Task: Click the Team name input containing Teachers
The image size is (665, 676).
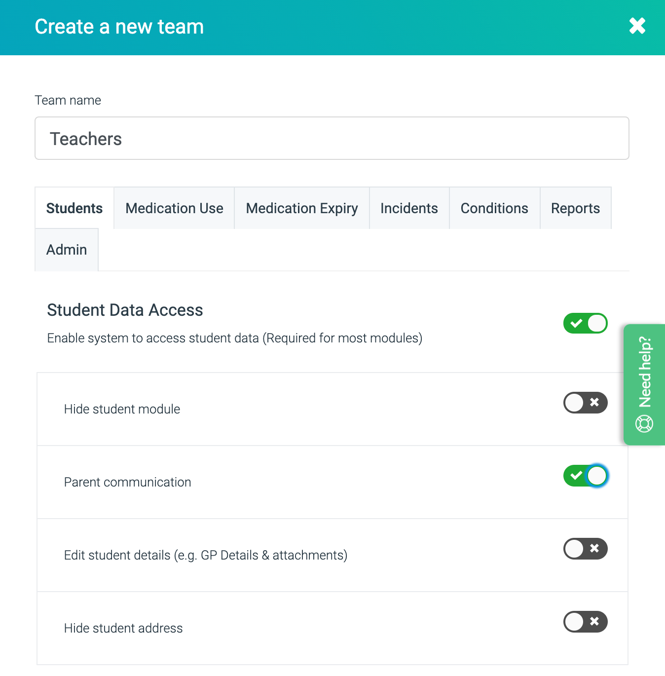Action: 332,138
